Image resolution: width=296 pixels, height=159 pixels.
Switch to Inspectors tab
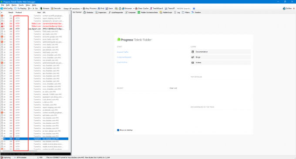(101, 13)
